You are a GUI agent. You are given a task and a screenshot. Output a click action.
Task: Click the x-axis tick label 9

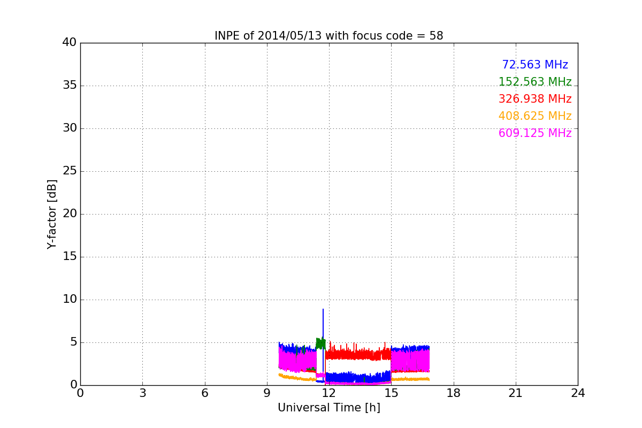267,393
